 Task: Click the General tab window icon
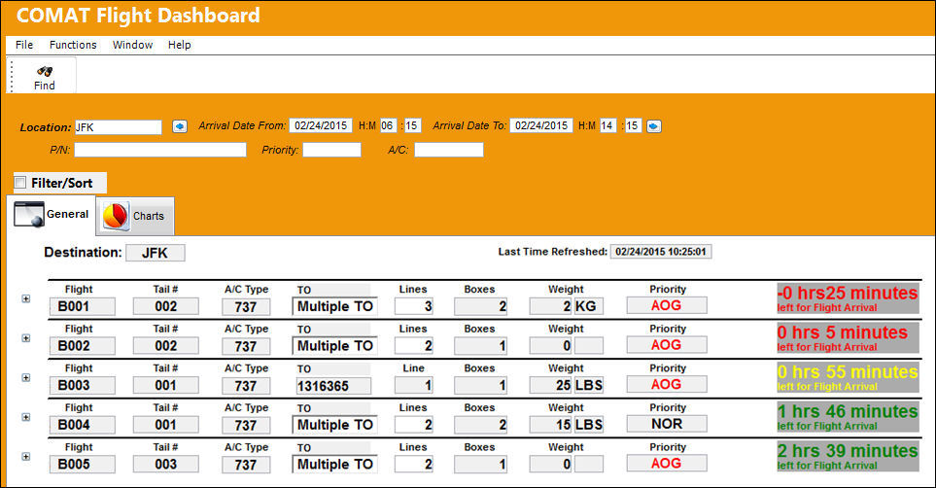click(x=28, y=214)
